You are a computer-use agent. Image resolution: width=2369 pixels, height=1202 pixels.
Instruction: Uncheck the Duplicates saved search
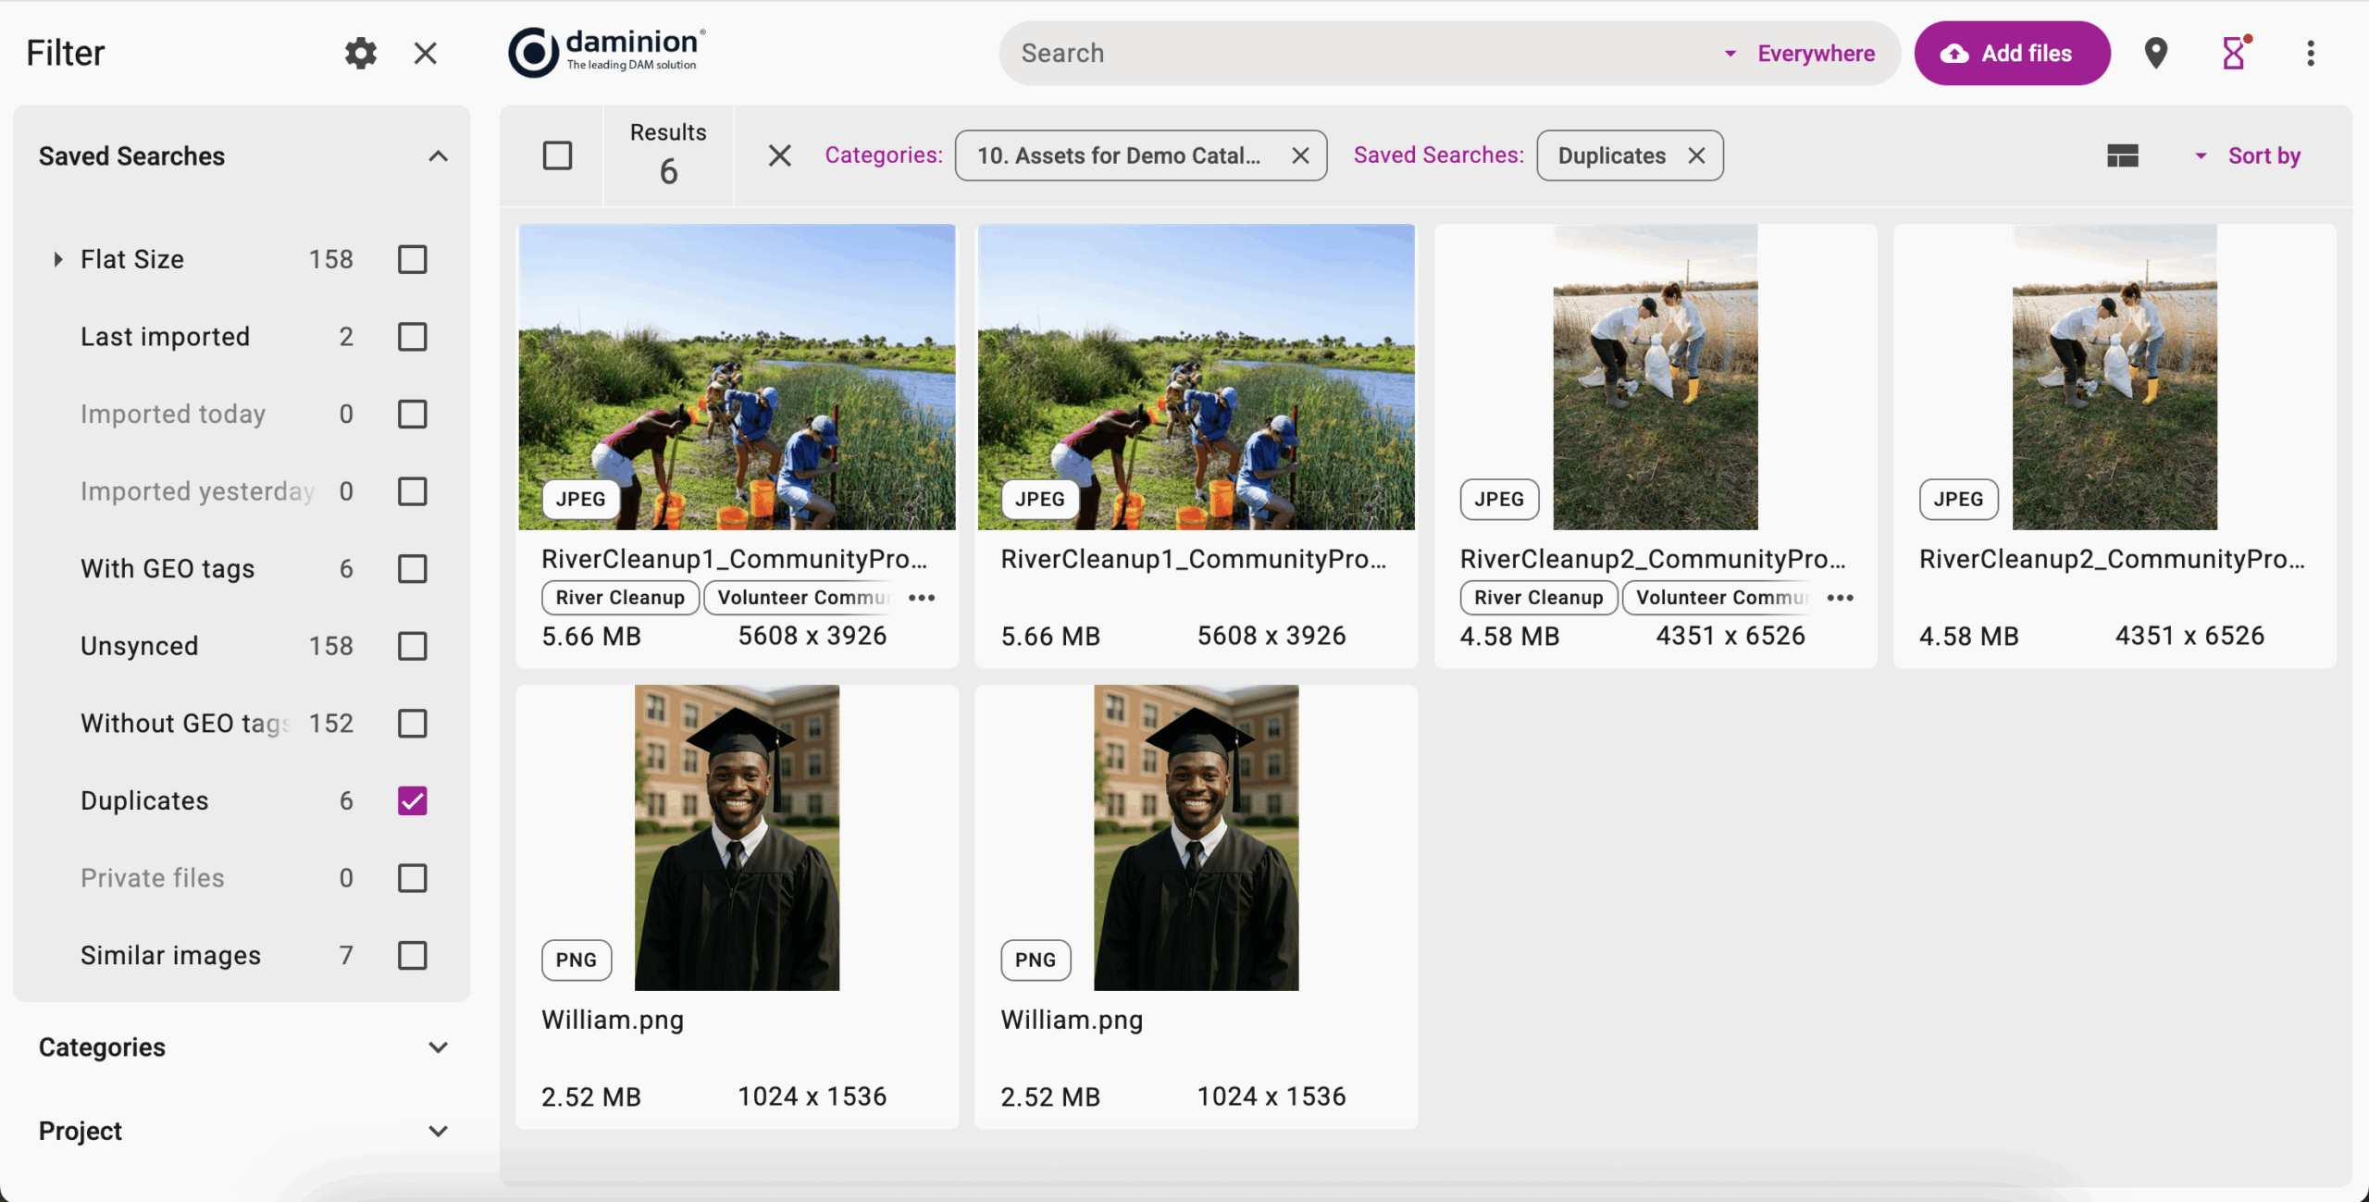pos(412,800)
